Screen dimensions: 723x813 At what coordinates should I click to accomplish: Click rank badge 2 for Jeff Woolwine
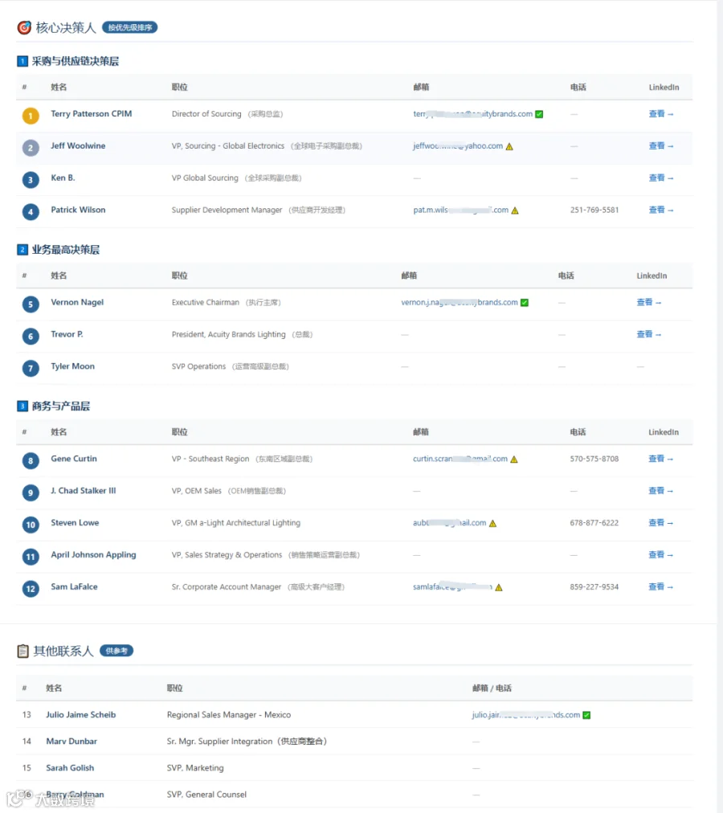pos(31,148)
